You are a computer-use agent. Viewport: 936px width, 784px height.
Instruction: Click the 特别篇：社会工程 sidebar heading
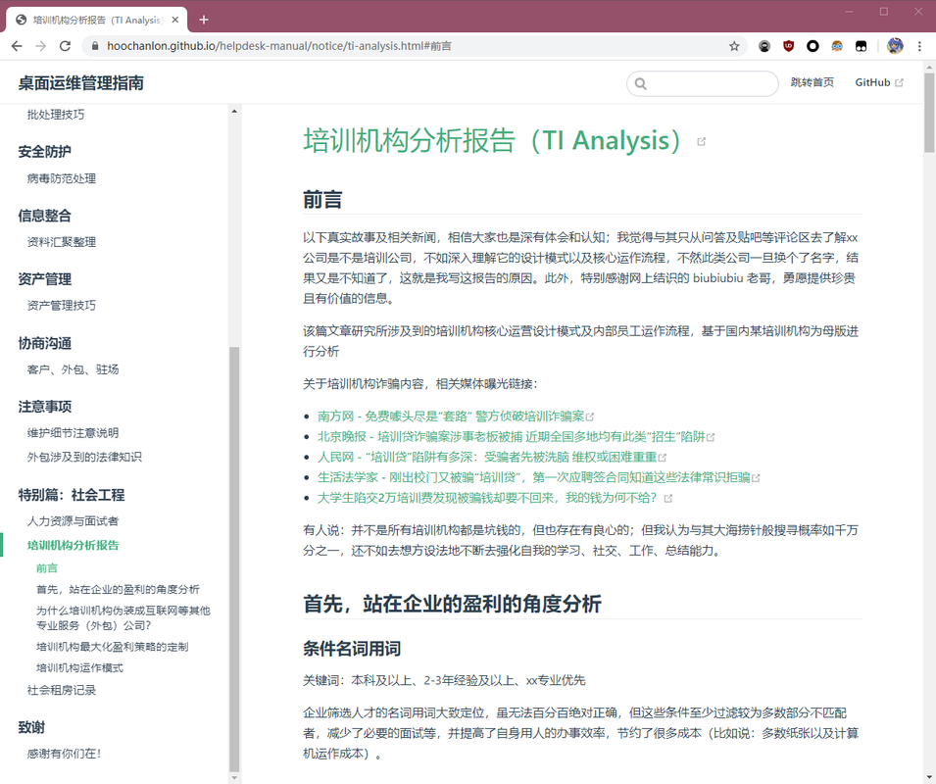71,495
